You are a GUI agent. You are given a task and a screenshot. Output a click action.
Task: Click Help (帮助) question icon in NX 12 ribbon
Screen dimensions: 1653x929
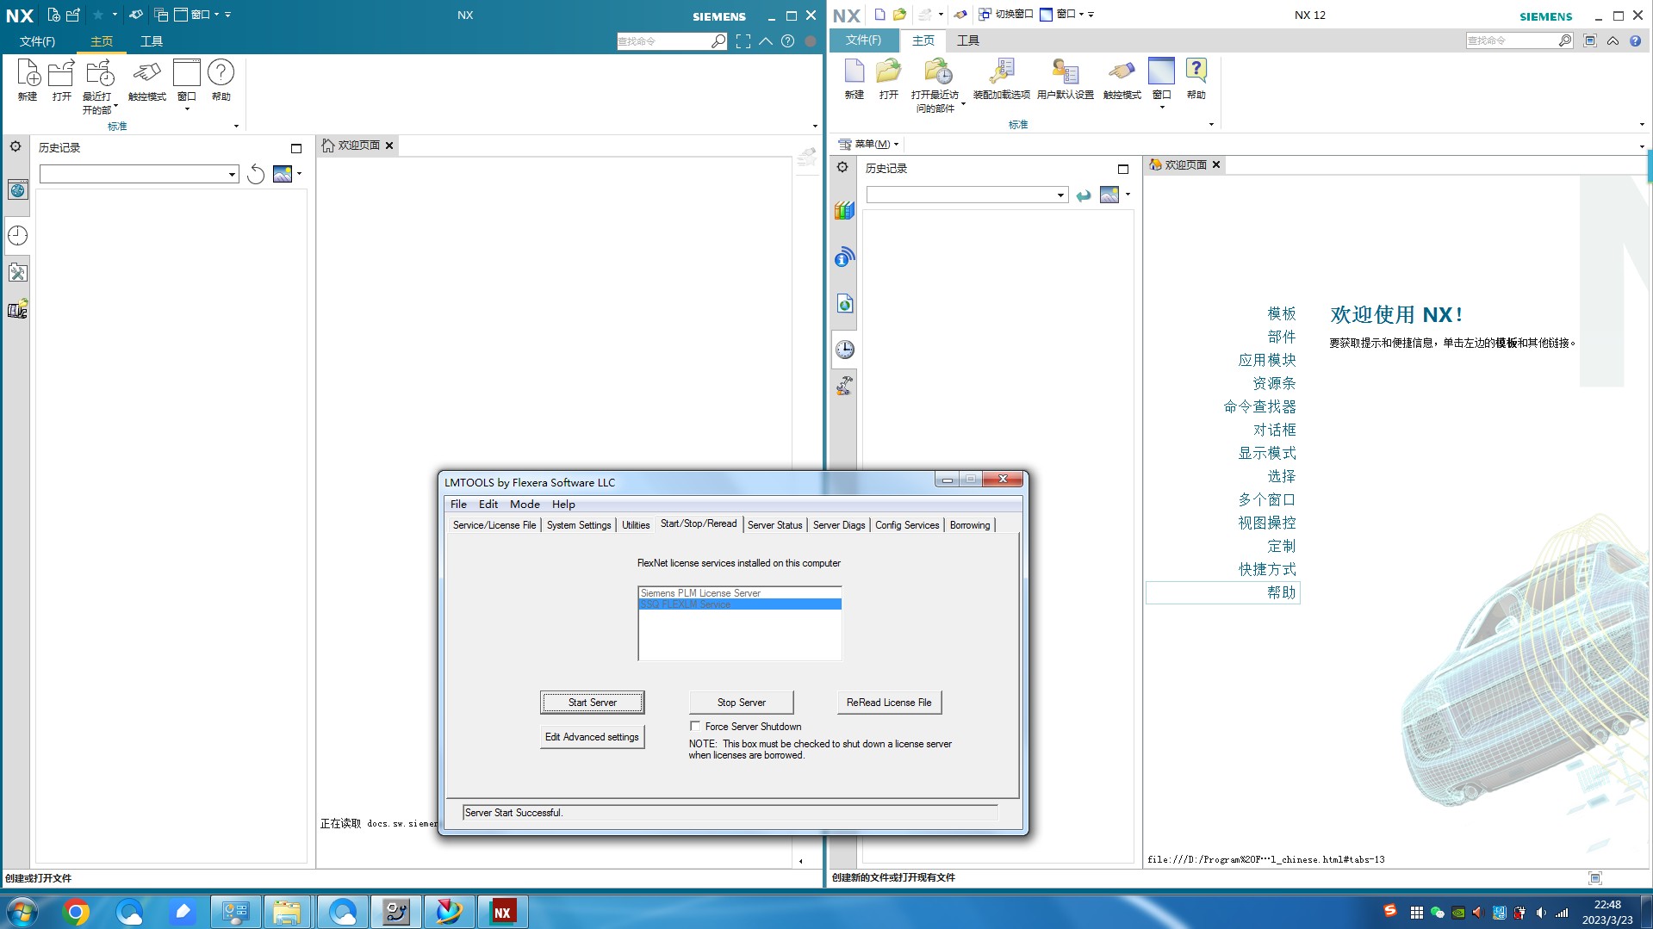pyautogui.click(x=1196, y=79)
